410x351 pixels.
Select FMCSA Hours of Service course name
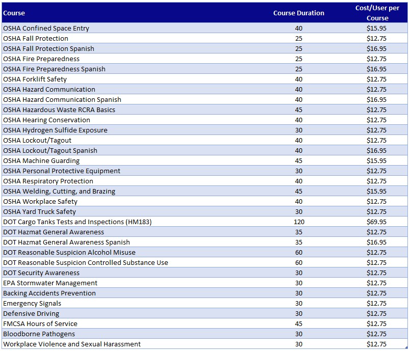(x=40, y=323)
